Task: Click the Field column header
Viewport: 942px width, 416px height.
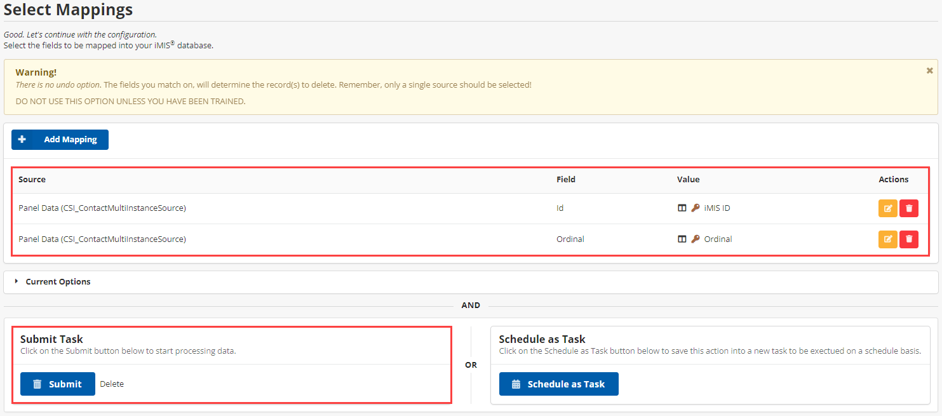Action: (565, 180)
